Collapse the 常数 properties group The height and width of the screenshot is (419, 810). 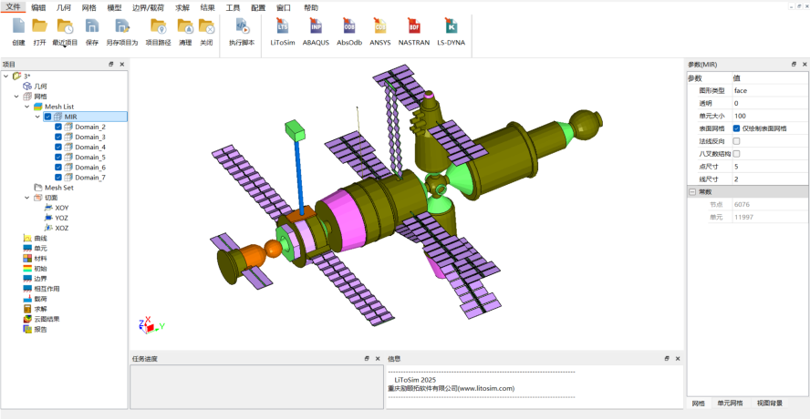(x=692, y=192)
